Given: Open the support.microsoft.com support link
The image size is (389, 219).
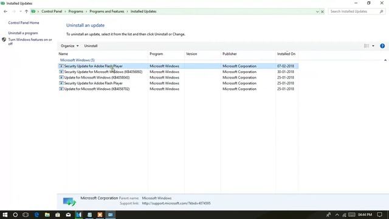Looking at the screenshot, I should [x=176, y=203].
